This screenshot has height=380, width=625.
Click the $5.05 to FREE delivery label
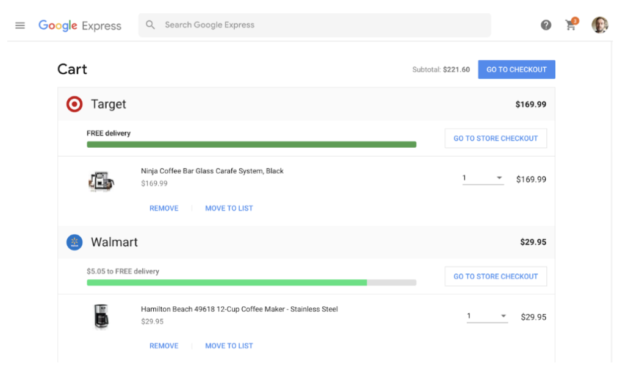[x=123, y=271]
